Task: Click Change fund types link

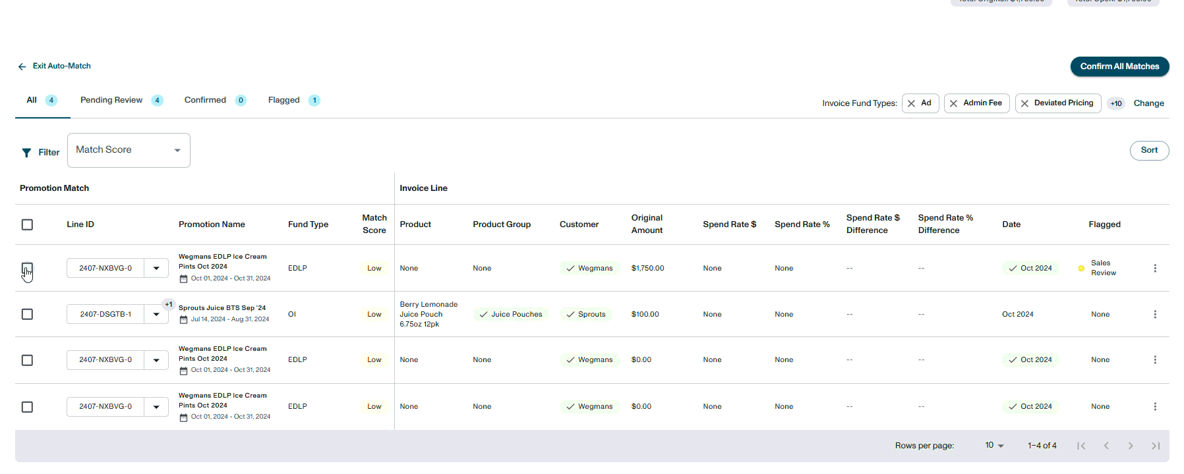Action: pos(1148,103)
